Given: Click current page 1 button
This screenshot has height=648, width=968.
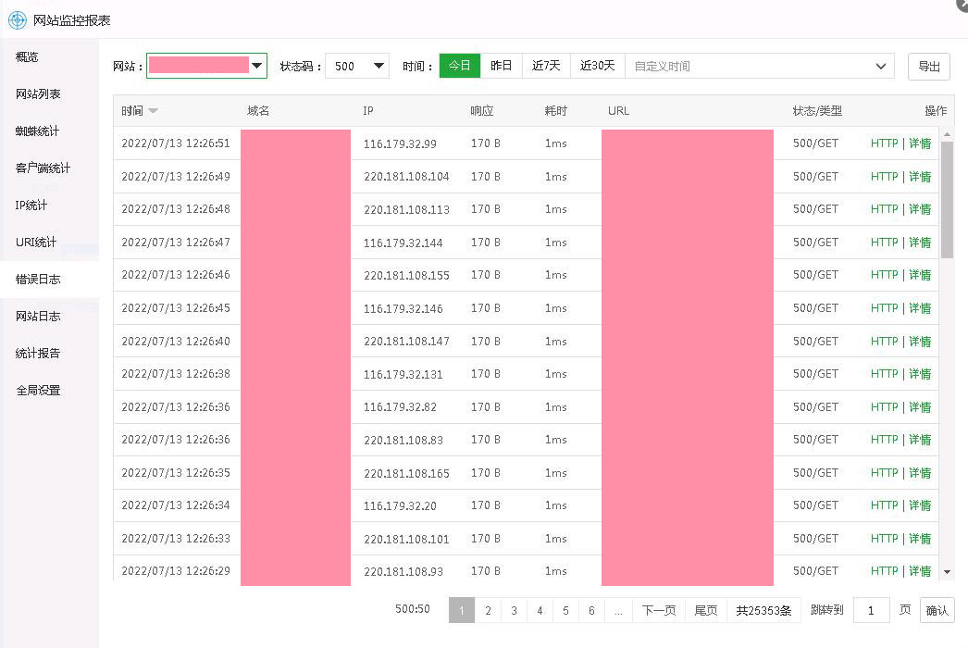Looking at the screenshot, I should tap(462, 610).
